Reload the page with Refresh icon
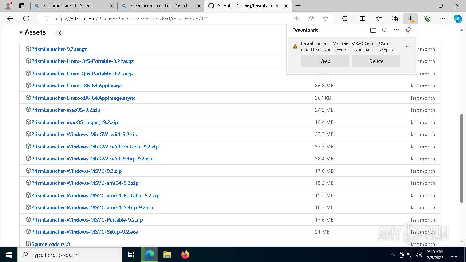Image resolution: width=466 pixels, height=262 pixels. pos(26,19)
